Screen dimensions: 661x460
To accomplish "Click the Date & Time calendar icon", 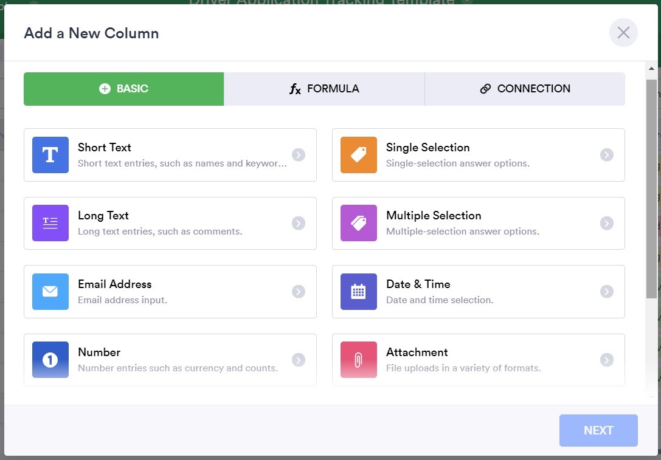I will coord(359,292).
